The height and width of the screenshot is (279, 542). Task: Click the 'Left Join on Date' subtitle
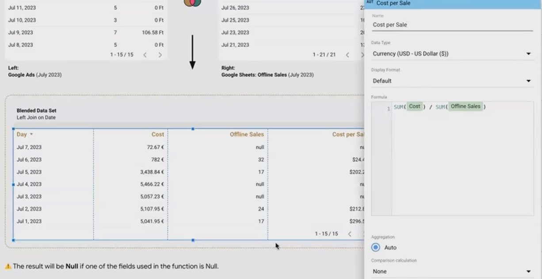click(x=36, y=118)
